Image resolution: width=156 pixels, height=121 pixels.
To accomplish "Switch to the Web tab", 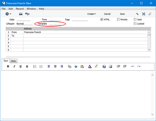I will tap(13, 61).
